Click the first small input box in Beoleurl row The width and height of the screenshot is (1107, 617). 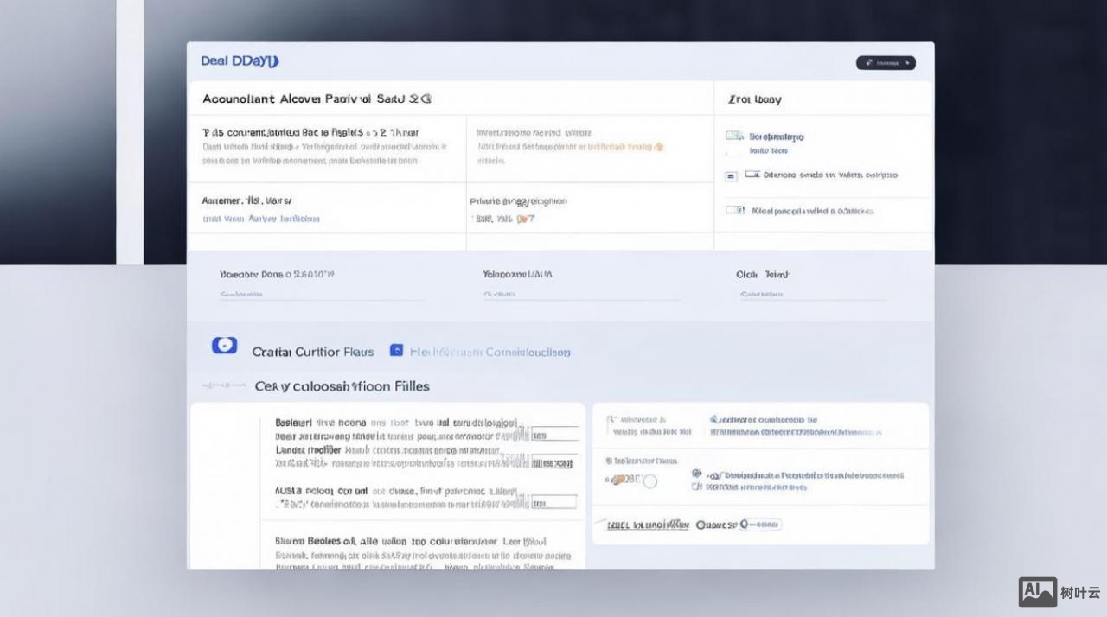(x=553, y=436)
